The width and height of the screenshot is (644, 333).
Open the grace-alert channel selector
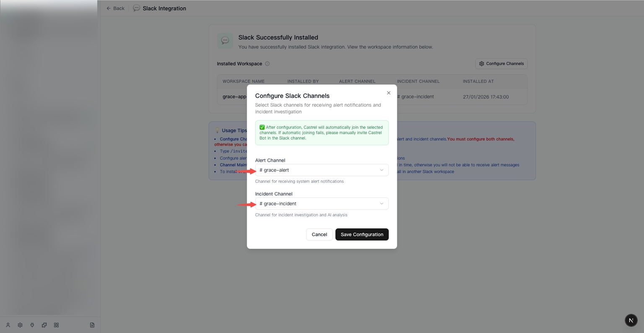tap(322, 170)
